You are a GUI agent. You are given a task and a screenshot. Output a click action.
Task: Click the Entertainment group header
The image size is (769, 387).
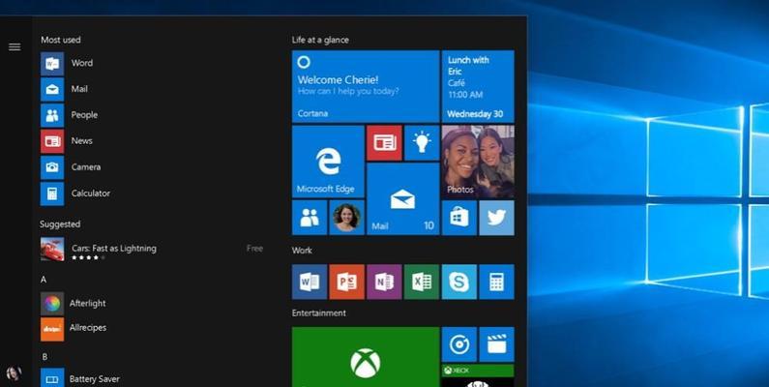(319, 313)
